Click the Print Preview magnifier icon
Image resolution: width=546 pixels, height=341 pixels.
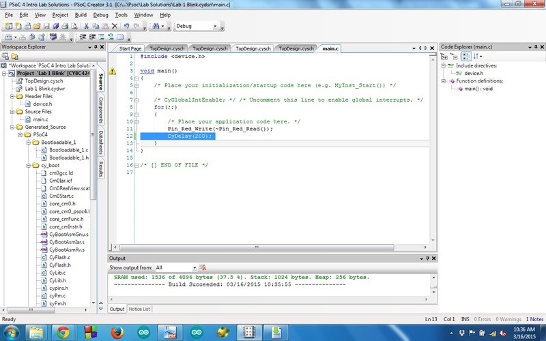pos(74,26)
